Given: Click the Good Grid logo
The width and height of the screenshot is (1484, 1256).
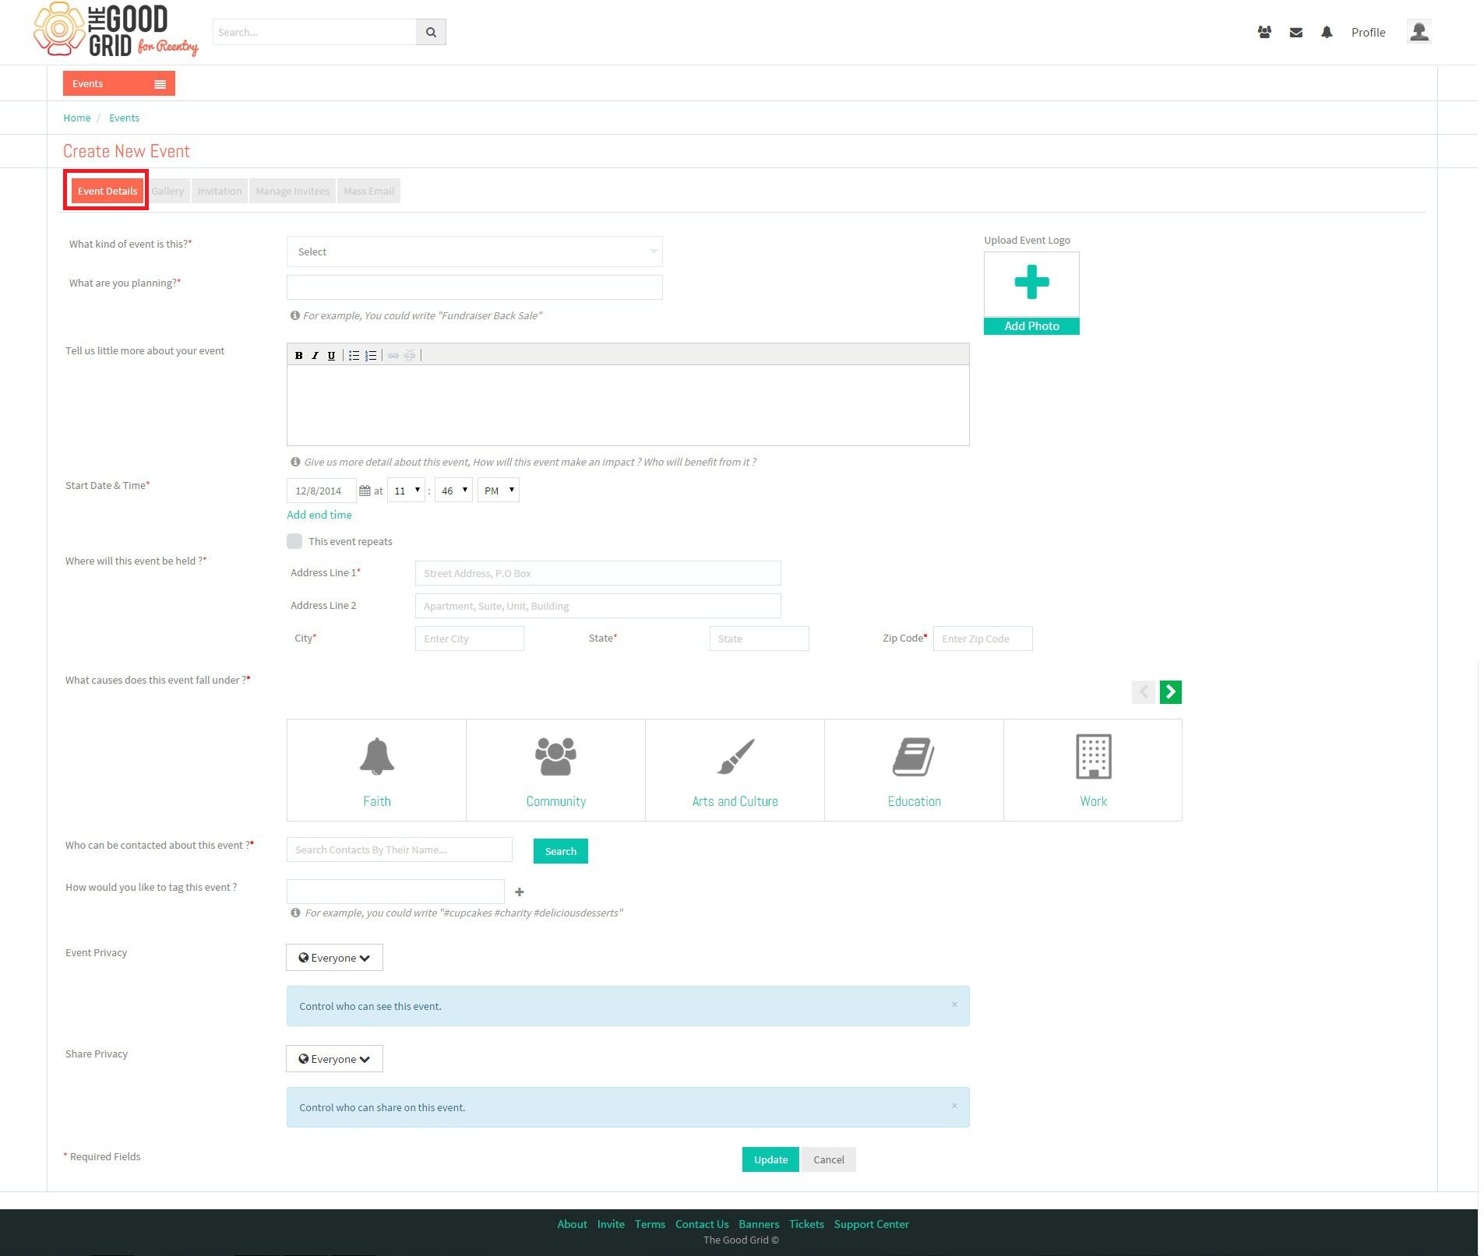Looking at the screenshot, I should click(x=116, y=30).
